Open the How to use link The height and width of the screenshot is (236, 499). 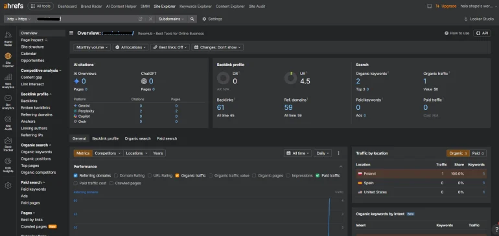click(x=457, y=33)
